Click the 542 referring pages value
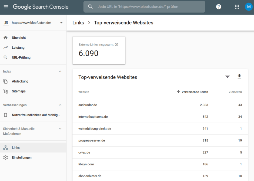Screen dimensions: 254x181 [205, 117]
